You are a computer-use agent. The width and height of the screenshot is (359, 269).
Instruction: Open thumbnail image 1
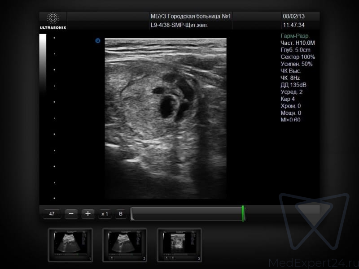pos(70,245)
